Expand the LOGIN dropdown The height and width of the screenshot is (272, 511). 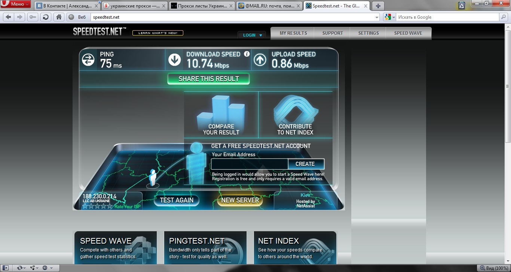[252, 35]
